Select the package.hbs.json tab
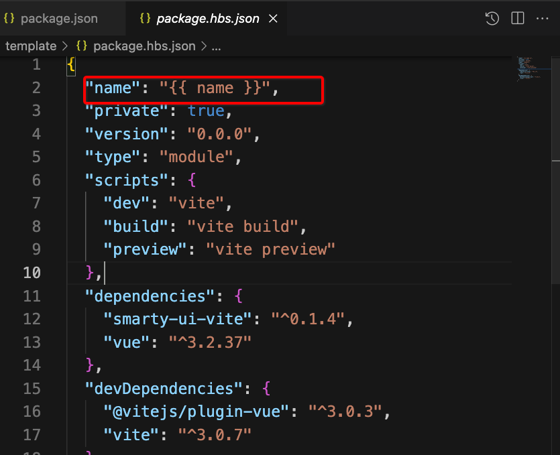560x455 pixels. coord(207,19)
